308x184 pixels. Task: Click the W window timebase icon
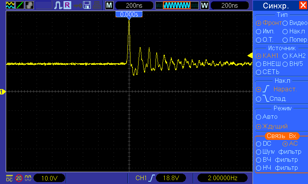tap(204, 5)
